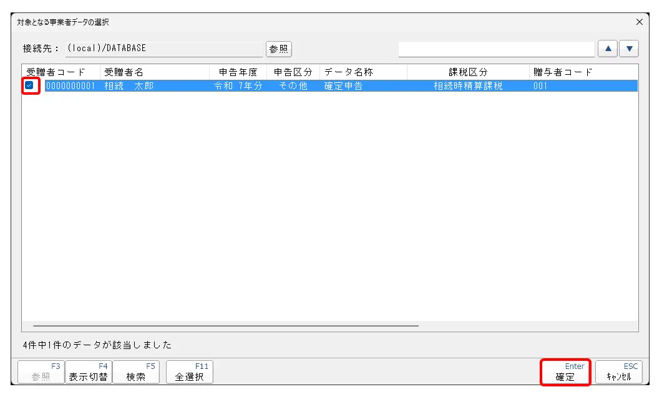Sort by 申告区分 column header
Image resolution: width=672 pixels, height=402 pixels.
(293, 72)
